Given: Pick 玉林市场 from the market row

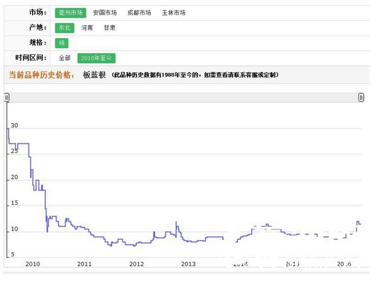Looking at the screenshot, I should 173,12.
